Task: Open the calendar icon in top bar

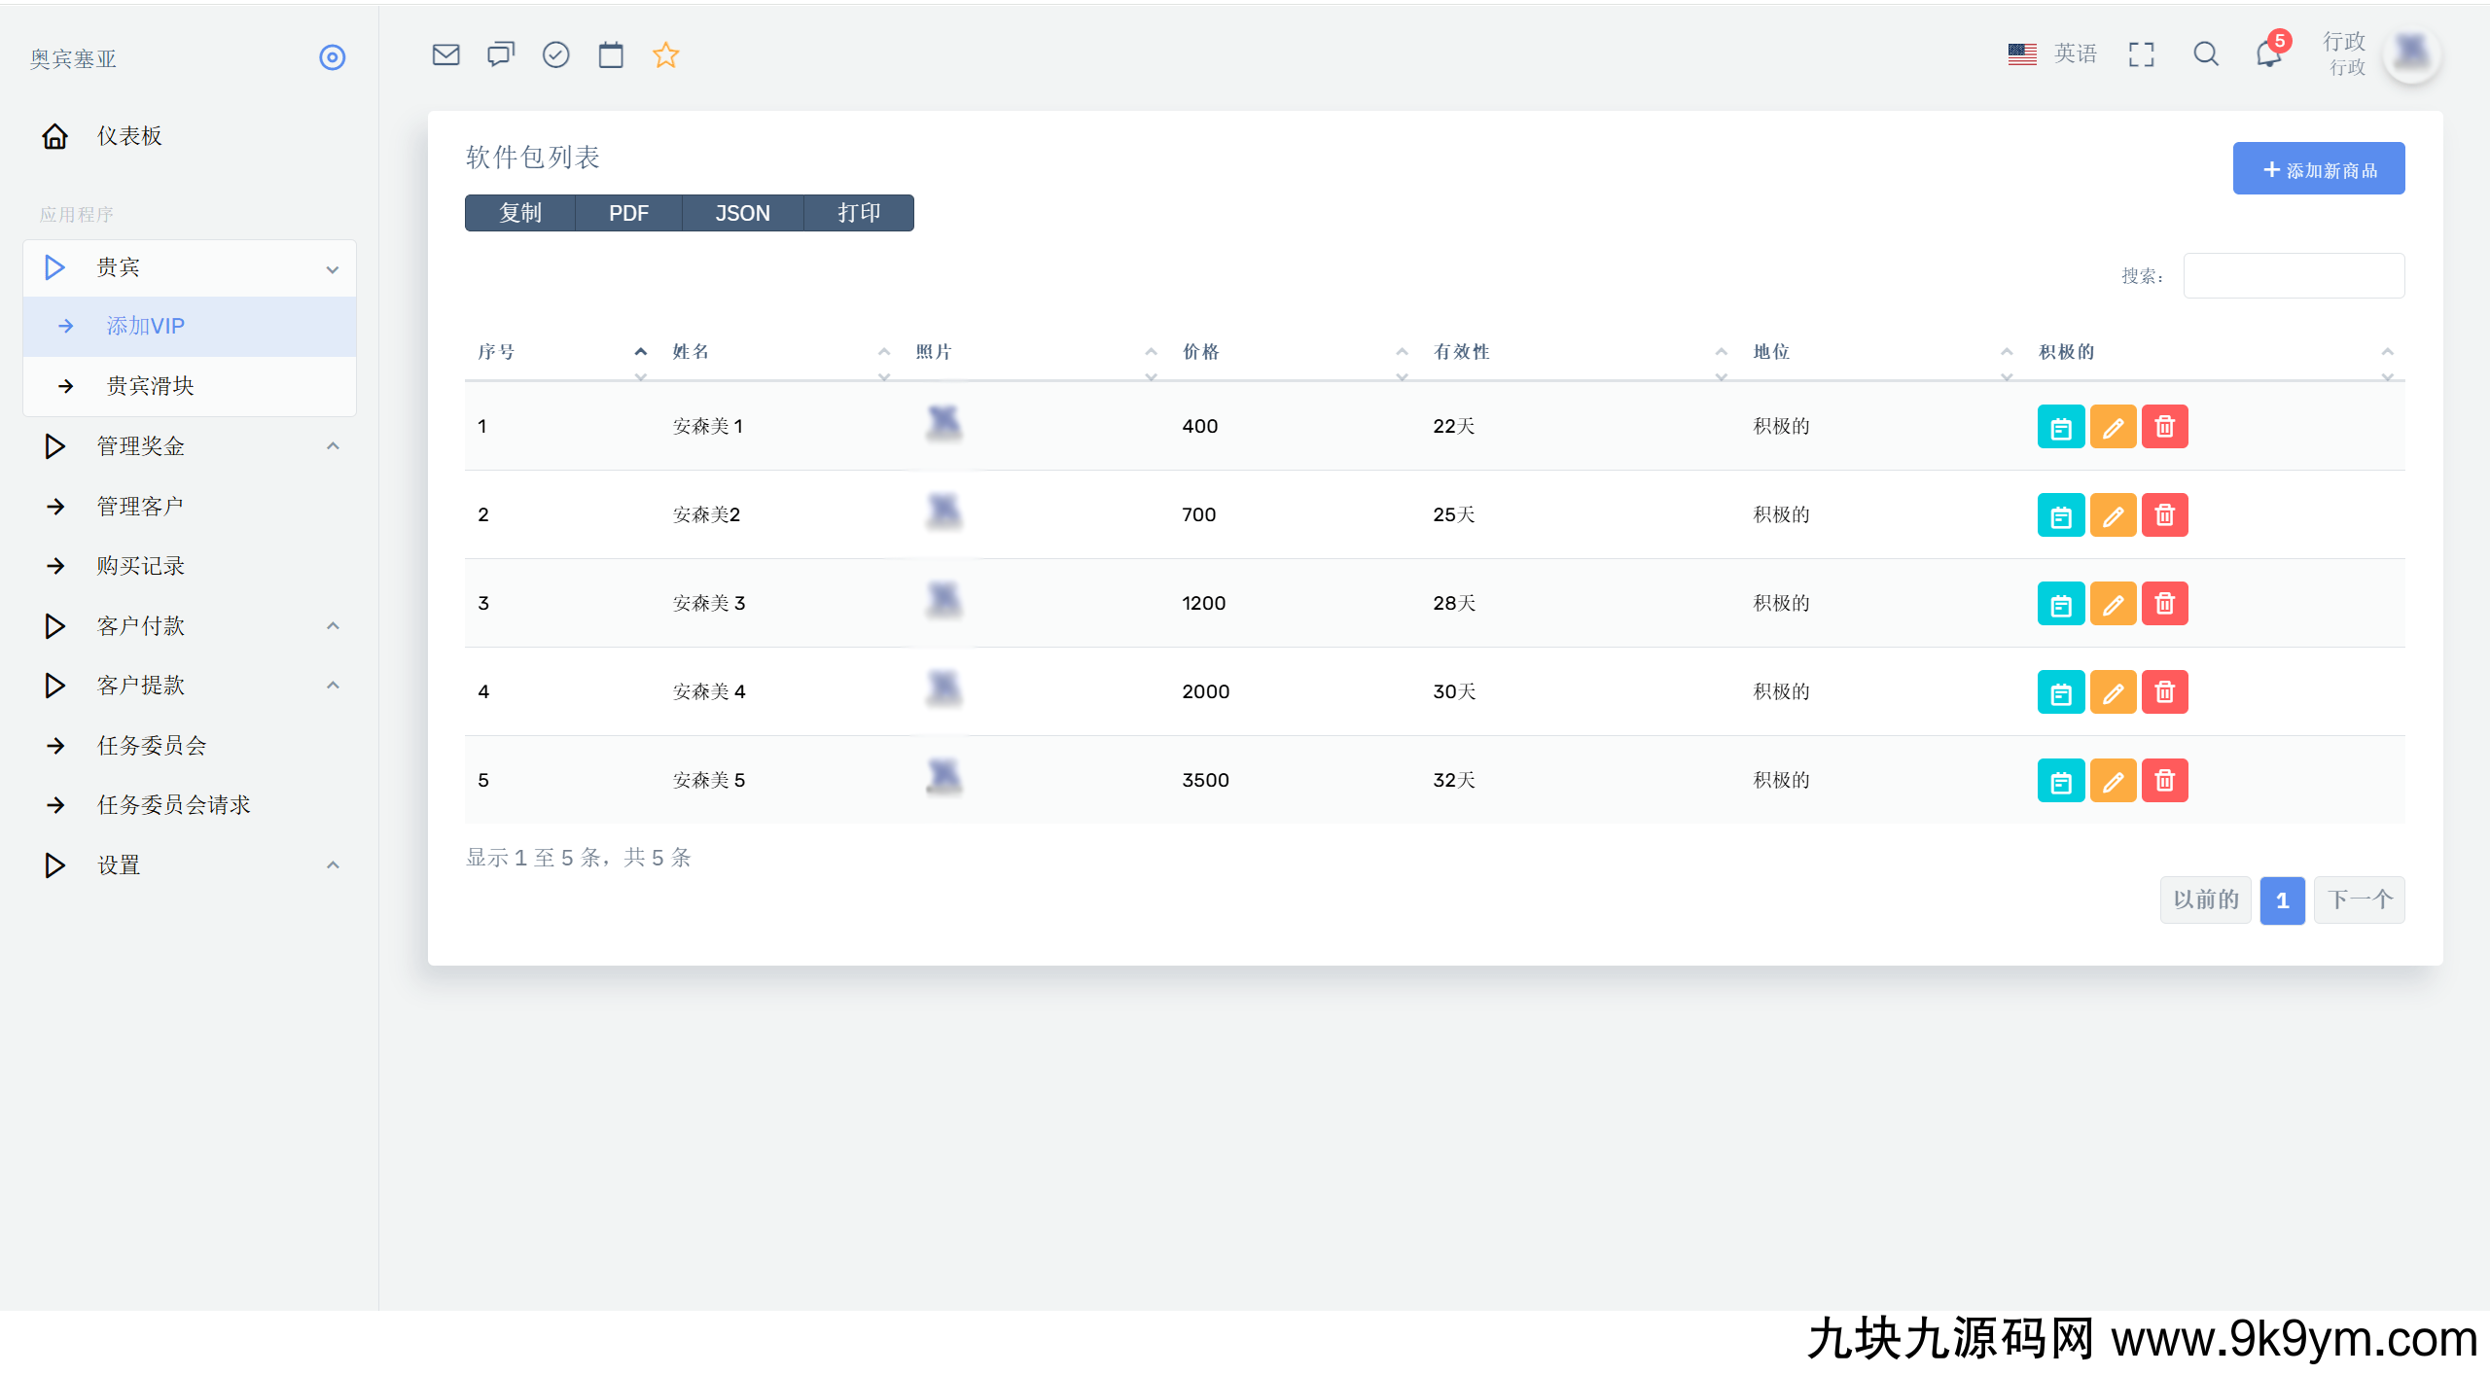Action: (611, 54)
